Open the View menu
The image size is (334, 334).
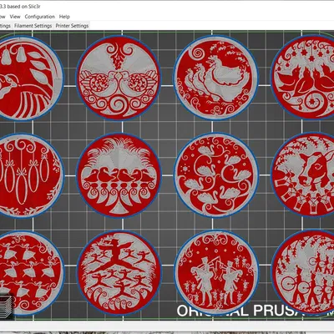tap(15, 17)
